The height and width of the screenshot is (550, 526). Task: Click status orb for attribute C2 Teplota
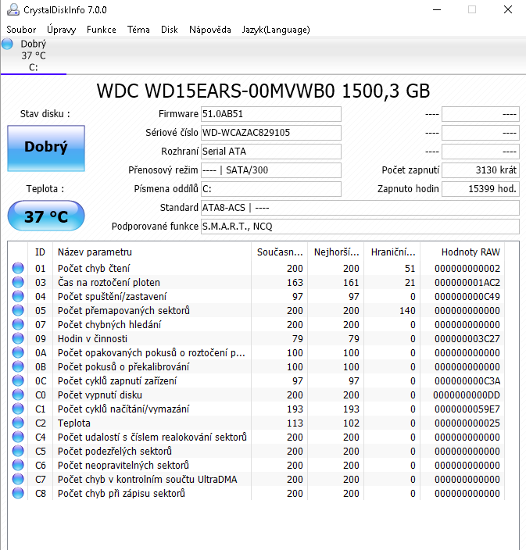18,423
